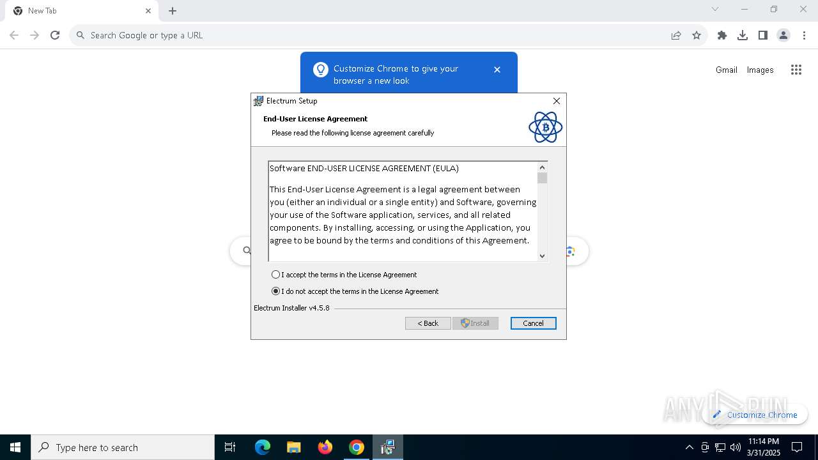Click the taskbar search box
Screen dimensions: 818x460
point(123,447)
